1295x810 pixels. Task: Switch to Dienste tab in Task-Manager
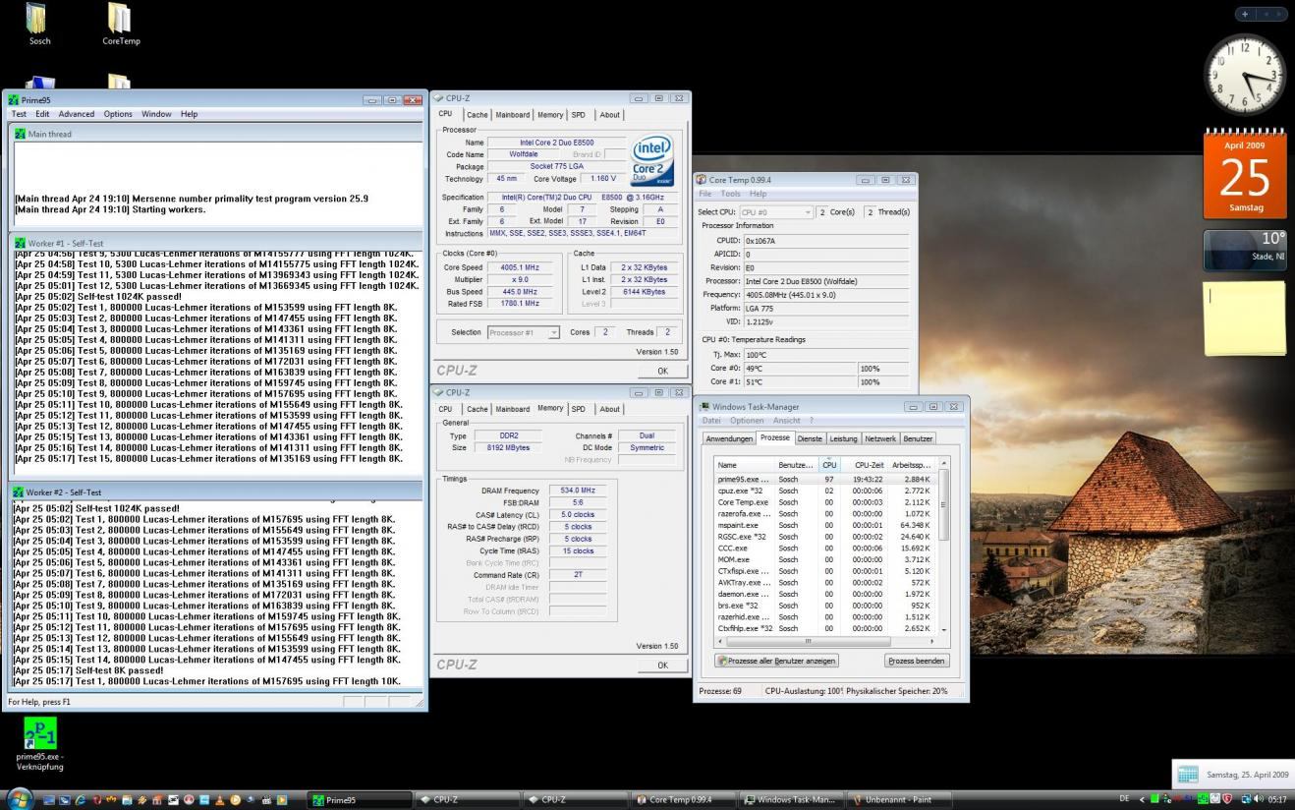pyautogui.click(x=810, y=438)
